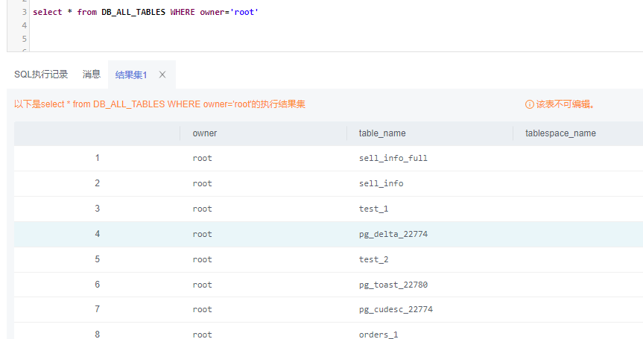Click row number 1 in results grid
The height and width of the screenshot is (339, 643).
click(x=97, y=158)
